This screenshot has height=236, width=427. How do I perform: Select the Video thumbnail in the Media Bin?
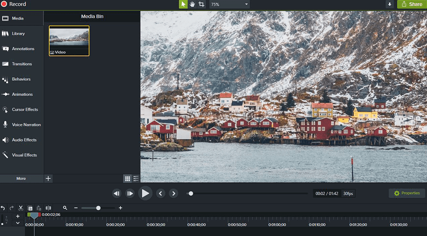pos(69,41)
